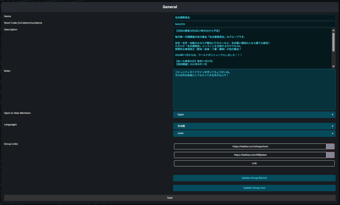Open the Open to New Members dropdown

pyautogui.click(x=254, y=115)
